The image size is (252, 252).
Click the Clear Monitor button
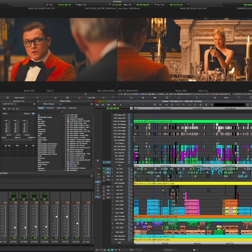(20, 98)
